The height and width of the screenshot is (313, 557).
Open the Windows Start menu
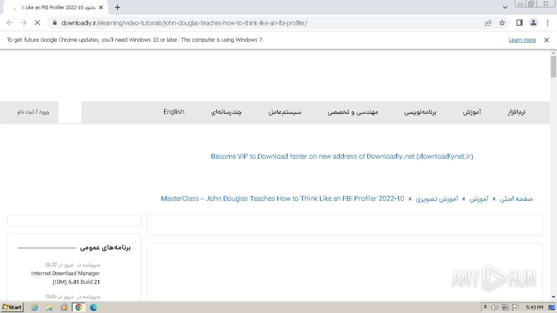point(12,307)
